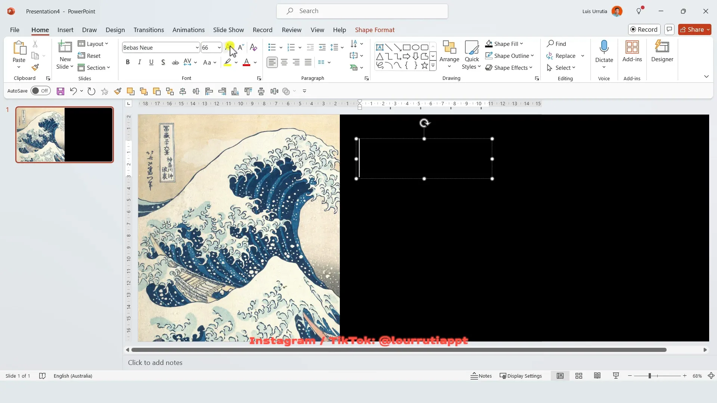Select the Star shape in gallery
The width and height of the screenshot is (717, 403).
pos(425,66)
